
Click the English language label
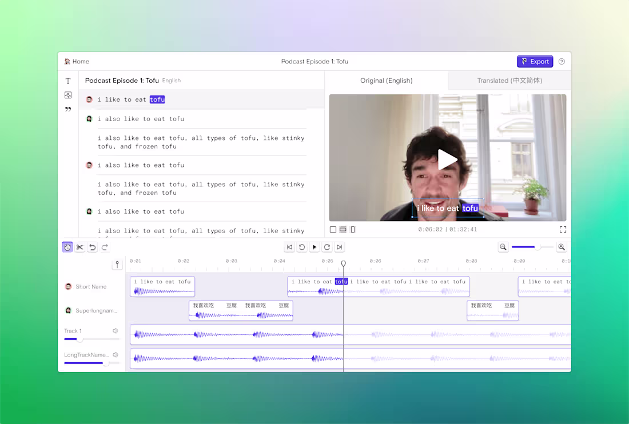[172, 81]
